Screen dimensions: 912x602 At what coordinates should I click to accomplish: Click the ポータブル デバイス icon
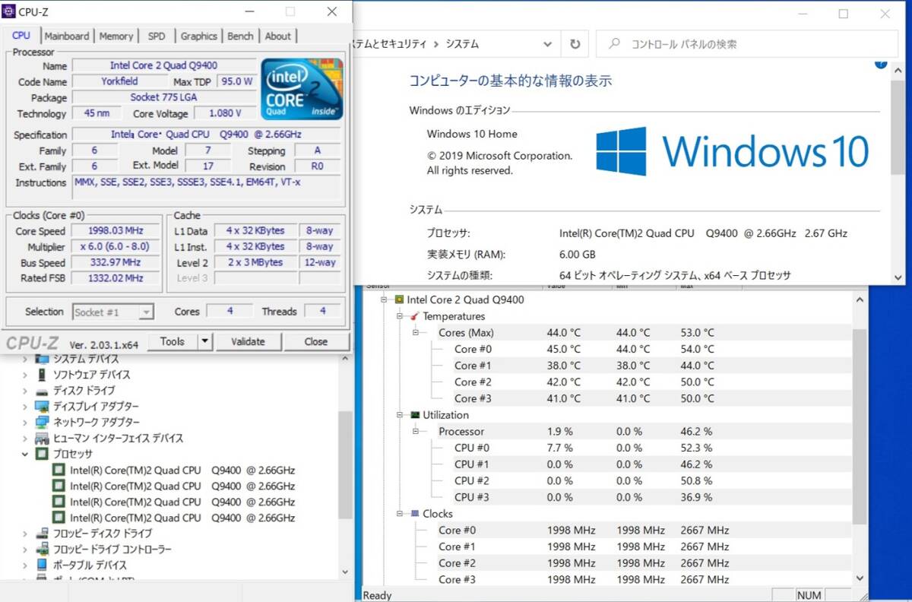pyautogui.click(x=42, y=566)
